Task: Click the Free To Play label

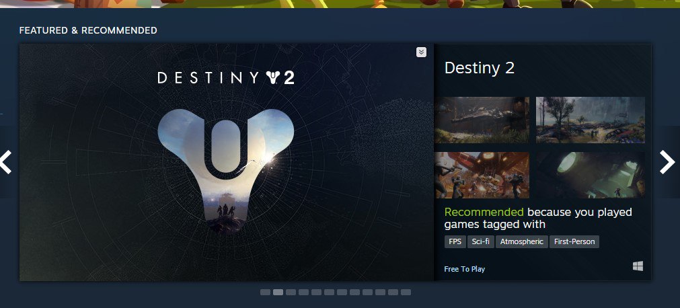Action: pos(465,269)
